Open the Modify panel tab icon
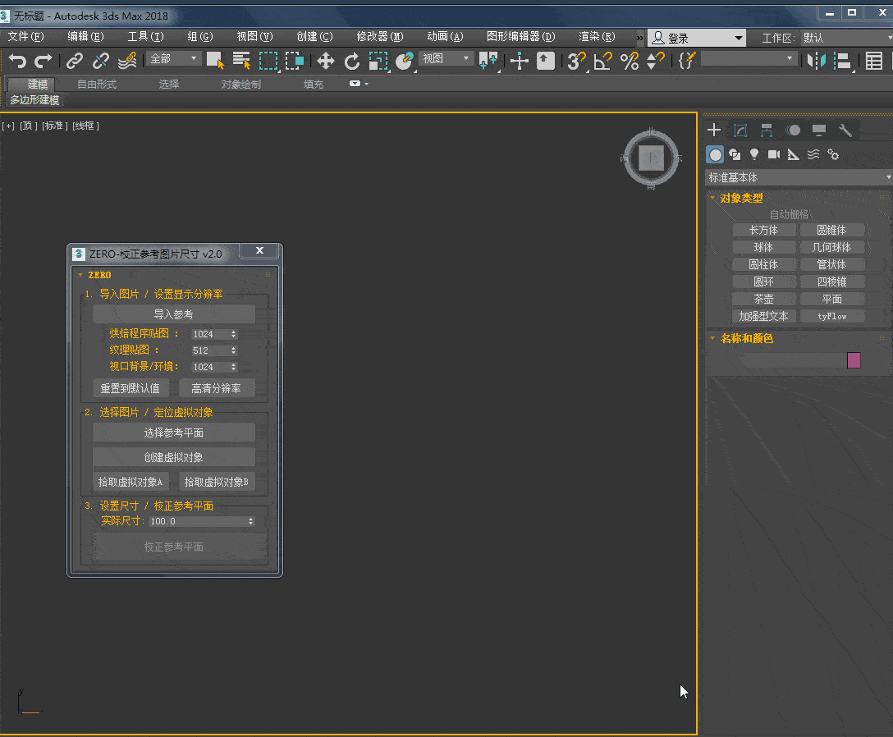The image size is (893, 737). pos(740,130)
